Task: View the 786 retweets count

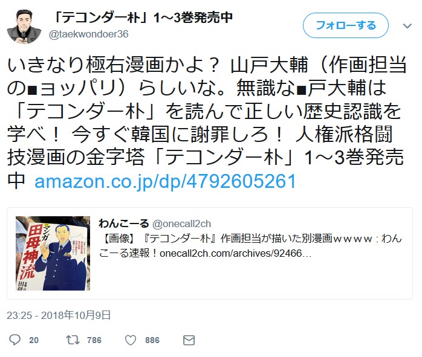Action: (94, 340)
